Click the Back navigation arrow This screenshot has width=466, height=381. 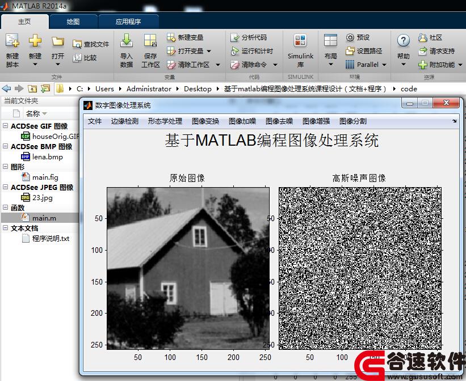tap(7, 88)
